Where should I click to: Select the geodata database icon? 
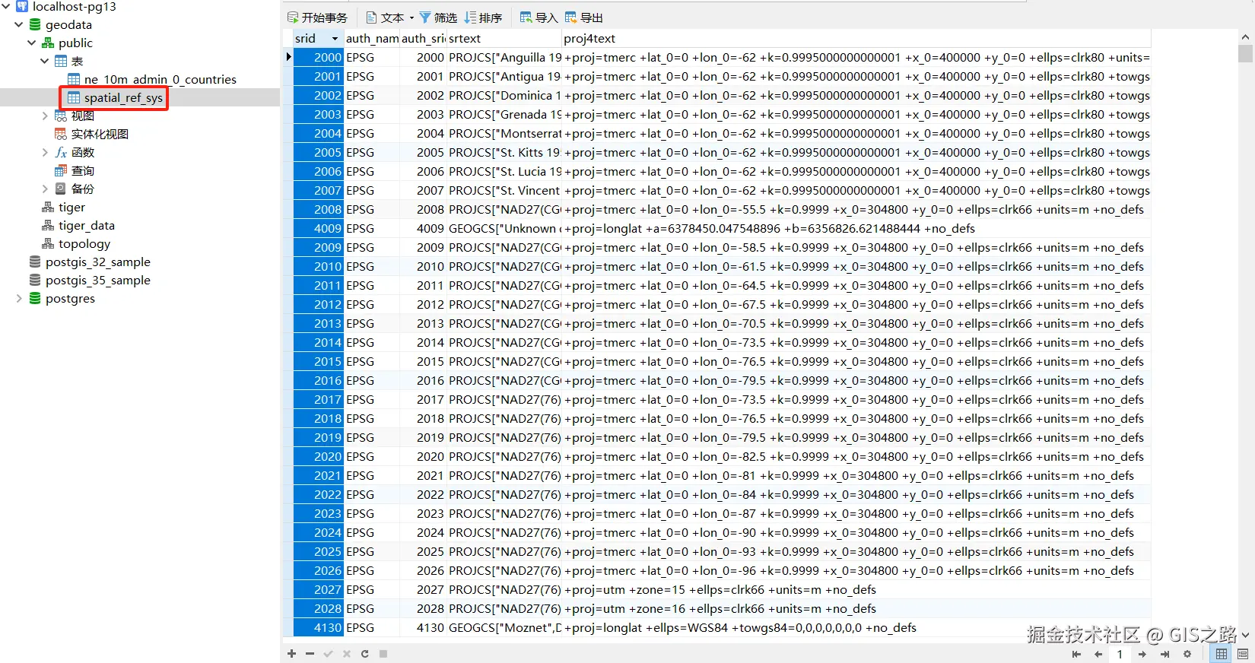pos(35,24)
